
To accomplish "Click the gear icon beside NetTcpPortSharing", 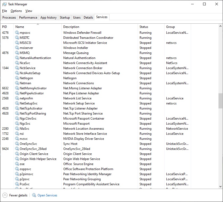I will (x=17, y=113).
